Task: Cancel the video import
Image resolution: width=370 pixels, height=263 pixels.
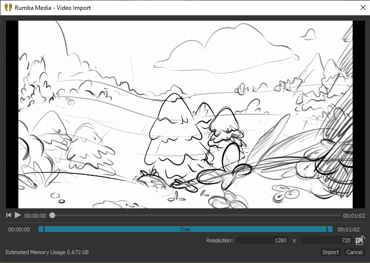Action: point(354,252)
